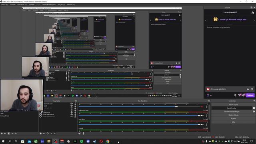Open the Sahne Koleksiyonu menu
The width and height of the screenshot is (256, 144).
[x=49, y=4]
